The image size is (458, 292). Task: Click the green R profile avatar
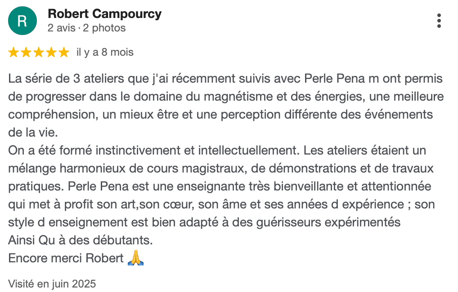point(22,21)
